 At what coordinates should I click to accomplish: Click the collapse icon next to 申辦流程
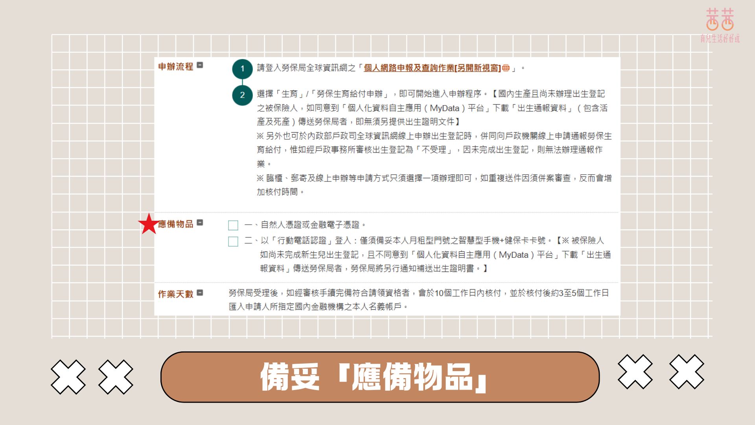[x=200, y=65]
